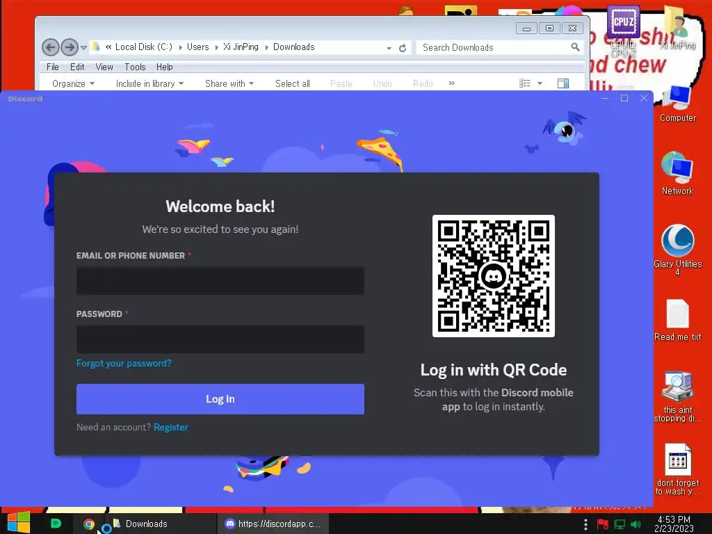Click Select all in Explorer toolbar

[293, 83]
